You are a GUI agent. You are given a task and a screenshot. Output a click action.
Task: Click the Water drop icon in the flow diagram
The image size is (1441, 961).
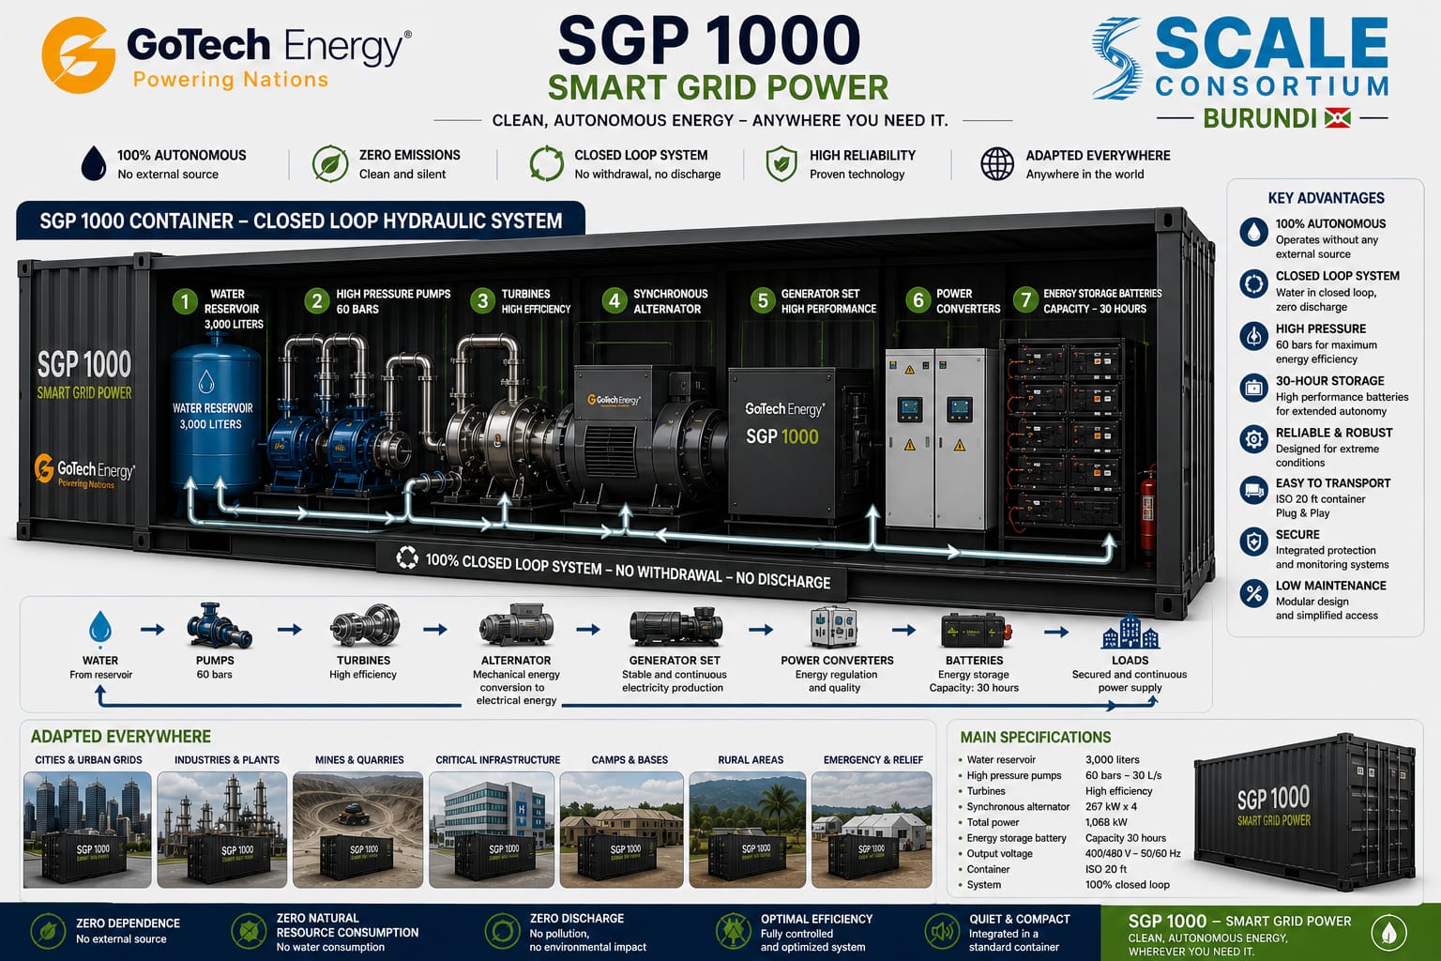coord(99,627)
